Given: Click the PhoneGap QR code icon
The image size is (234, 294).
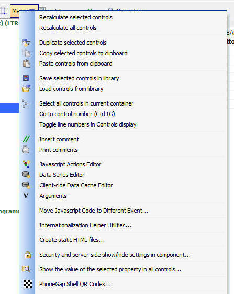Looking at the screenshot, I should pos(28,284).
